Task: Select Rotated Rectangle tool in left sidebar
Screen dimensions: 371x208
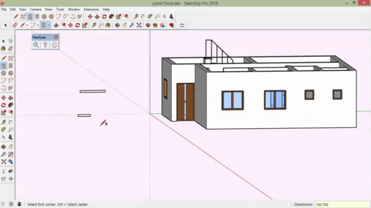Action: coord(10,66)
